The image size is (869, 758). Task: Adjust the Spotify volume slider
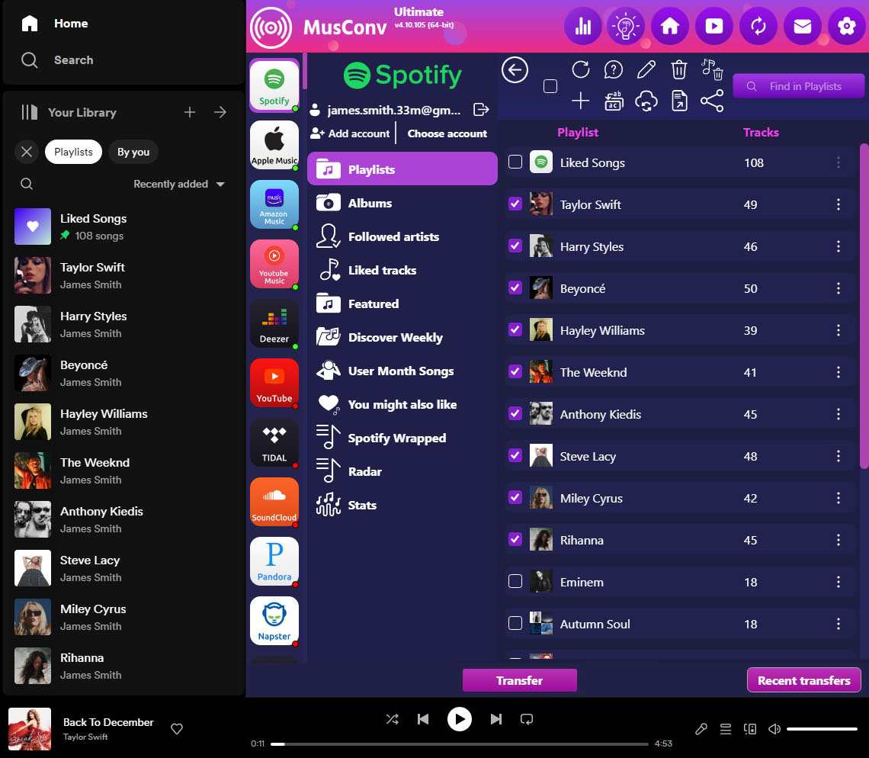[822, 729]
